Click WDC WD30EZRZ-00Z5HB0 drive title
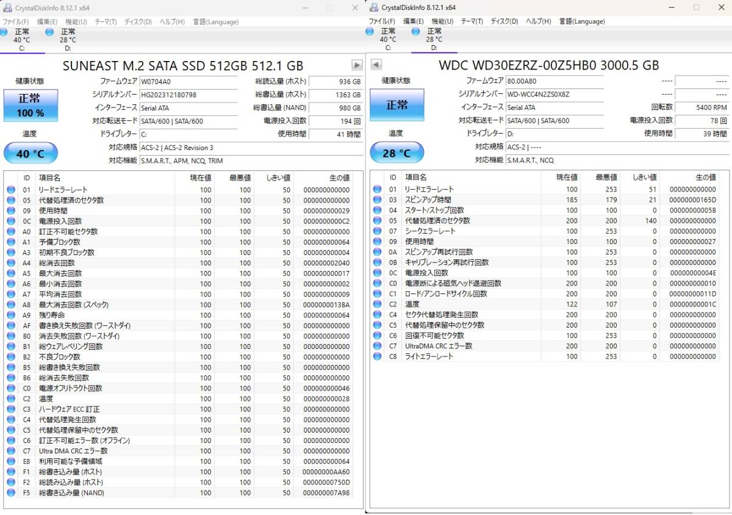This screenshot has width=732, height=515. [x=548, y=65]
